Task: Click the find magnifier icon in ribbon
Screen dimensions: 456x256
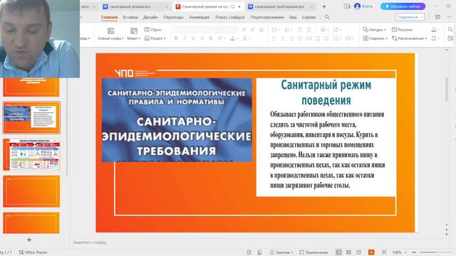Action: (x=450, y=30)
